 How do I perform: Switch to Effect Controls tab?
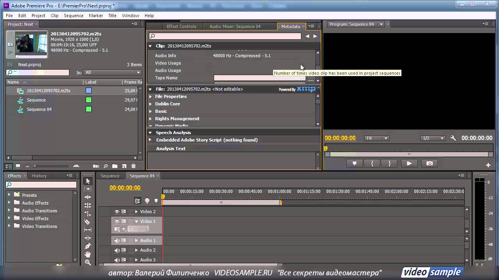[181, 26]
